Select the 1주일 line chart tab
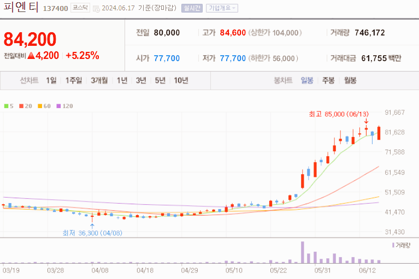The height and width of the screenshot is (279, 419). click(74, 80)
